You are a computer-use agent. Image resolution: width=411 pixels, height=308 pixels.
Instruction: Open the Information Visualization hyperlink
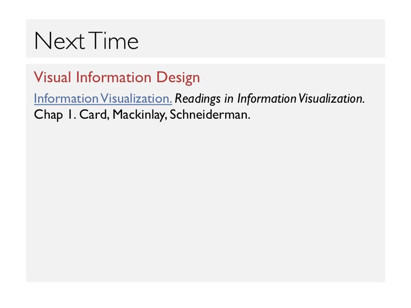(103, 99)
